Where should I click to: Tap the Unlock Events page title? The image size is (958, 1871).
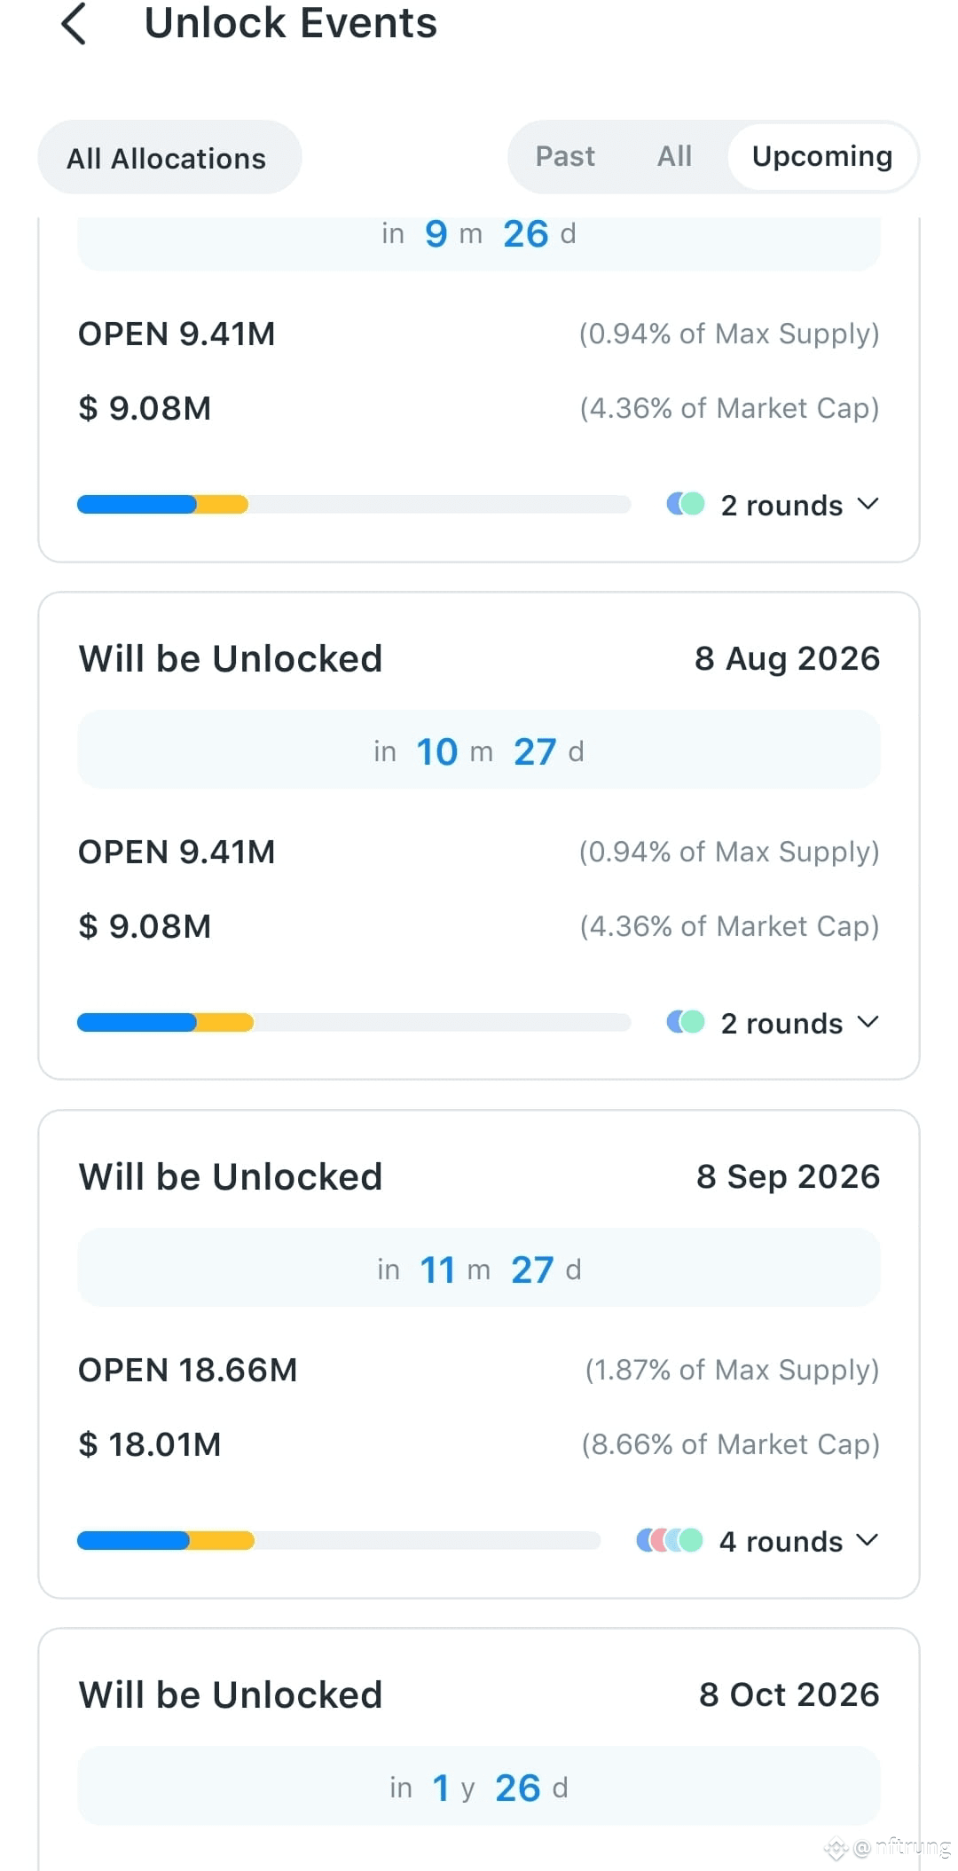pos(291,23)
